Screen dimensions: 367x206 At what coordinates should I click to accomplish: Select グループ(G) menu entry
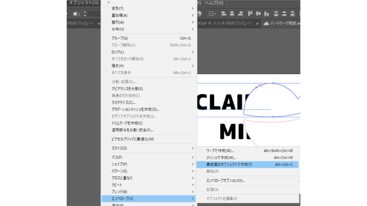click(x=120, y=38)
